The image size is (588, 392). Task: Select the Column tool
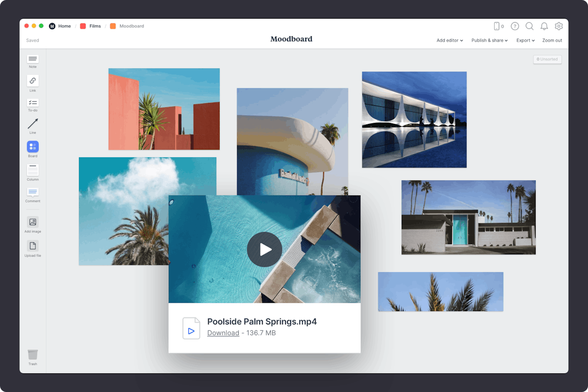pyautogui.click(x=32, y=171)
